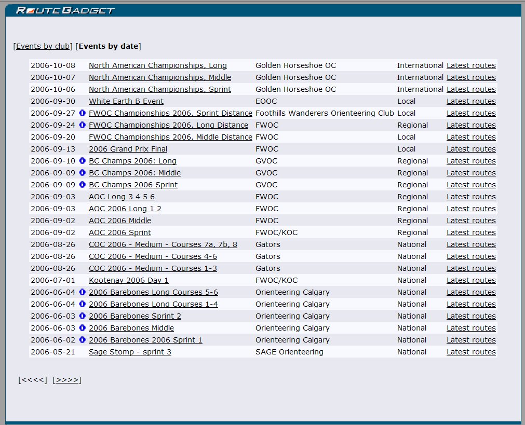
Task: View latest routes for White Earth B Event
Action: pyautogui.click(x=471, y=101)
